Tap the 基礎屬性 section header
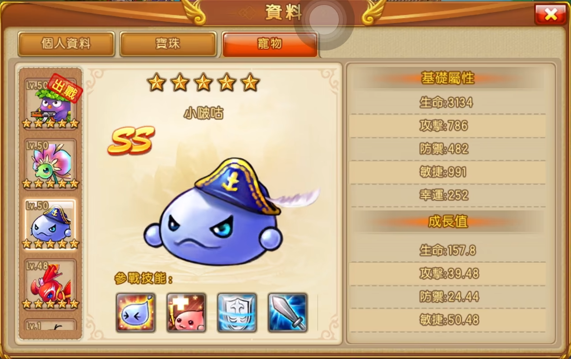The image size is (571, 359). point(448,78)
